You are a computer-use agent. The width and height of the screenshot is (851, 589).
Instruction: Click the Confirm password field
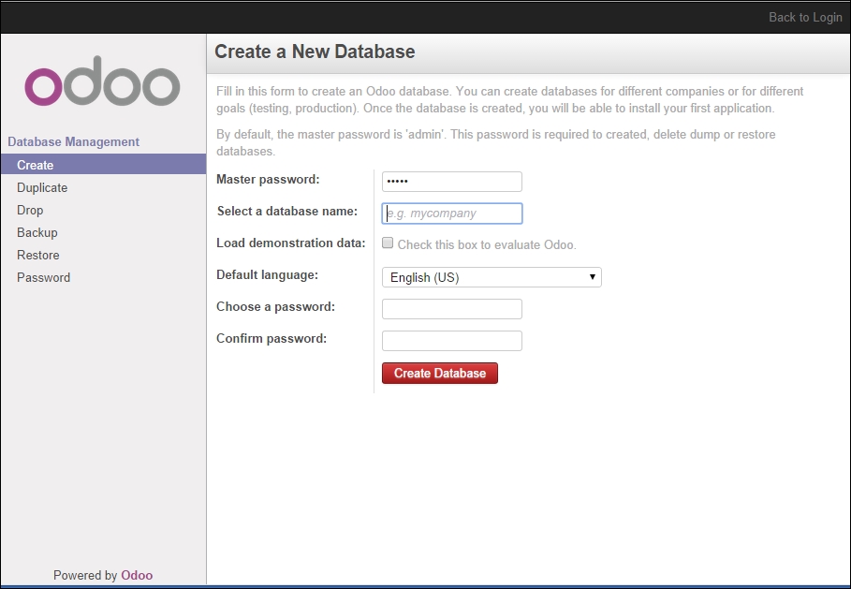tap(452, 341)
